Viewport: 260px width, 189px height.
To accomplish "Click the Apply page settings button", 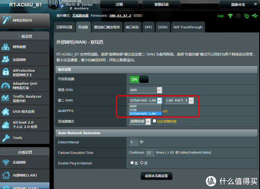I will [x=156, y=176].
